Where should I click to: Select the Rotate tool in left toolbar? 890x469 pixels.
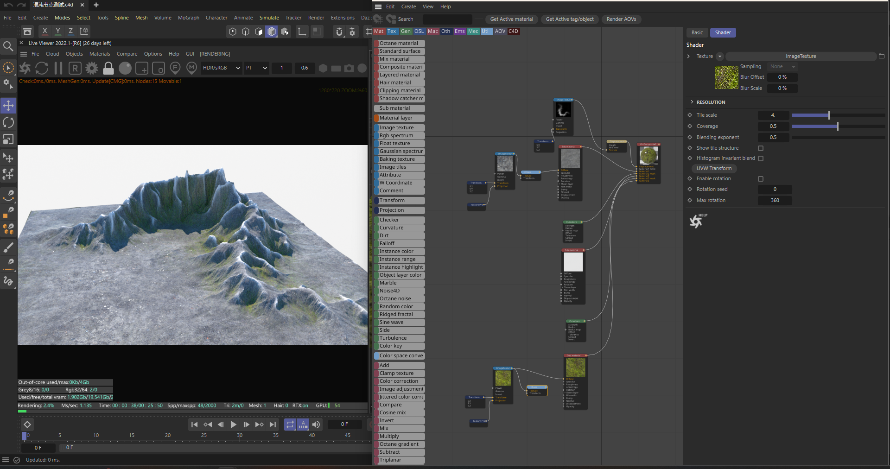coord(8,122)
